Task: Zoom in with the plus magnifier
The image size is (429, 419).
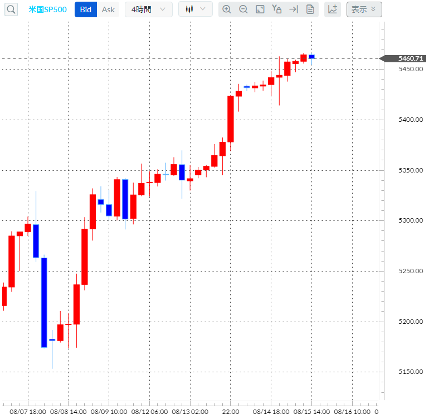Action: pyautogui.click(x=227, y=9)
